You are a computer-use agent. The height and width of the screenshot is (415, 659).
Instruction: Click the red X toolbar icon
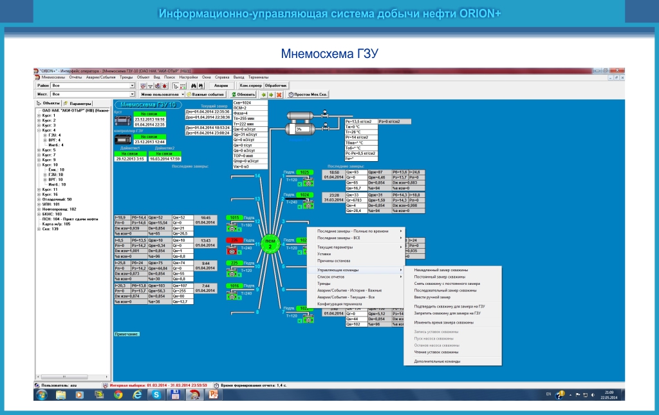pos(279,95)
